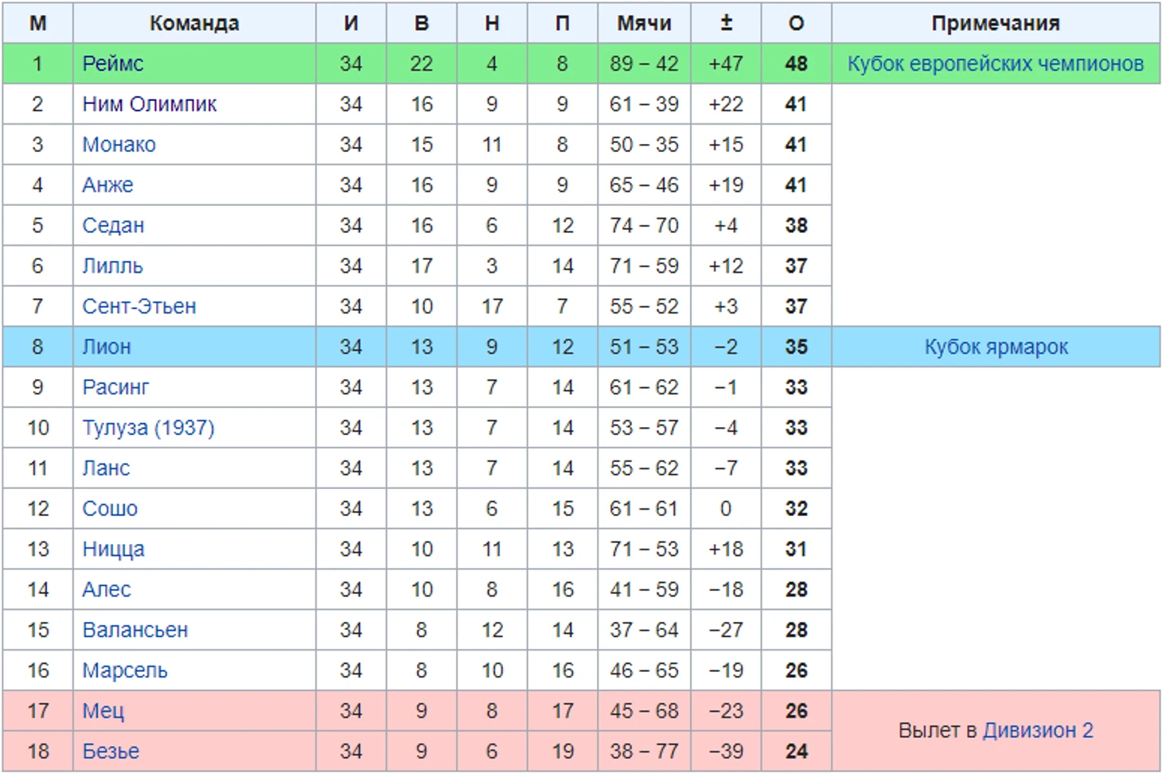Open the Тулуза (1937) link
1162x773 pixels.
click(x=148, y=428)
